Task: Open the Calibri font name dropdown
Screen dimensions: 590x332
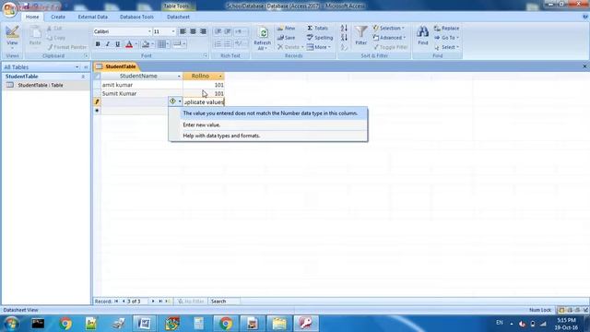Action: coord(149,31)
